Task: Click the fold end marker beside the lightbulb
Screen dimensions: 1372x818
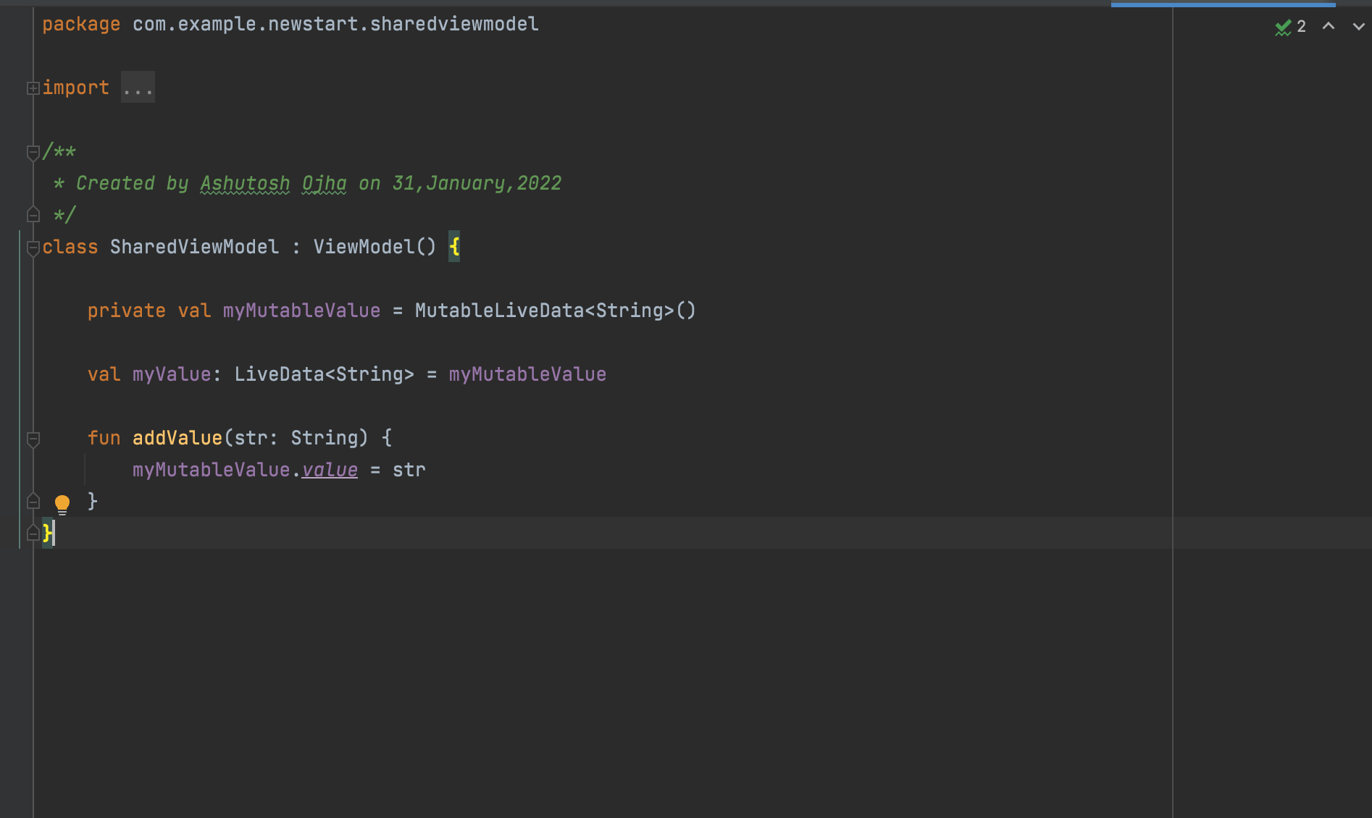Action: [33, 502]
